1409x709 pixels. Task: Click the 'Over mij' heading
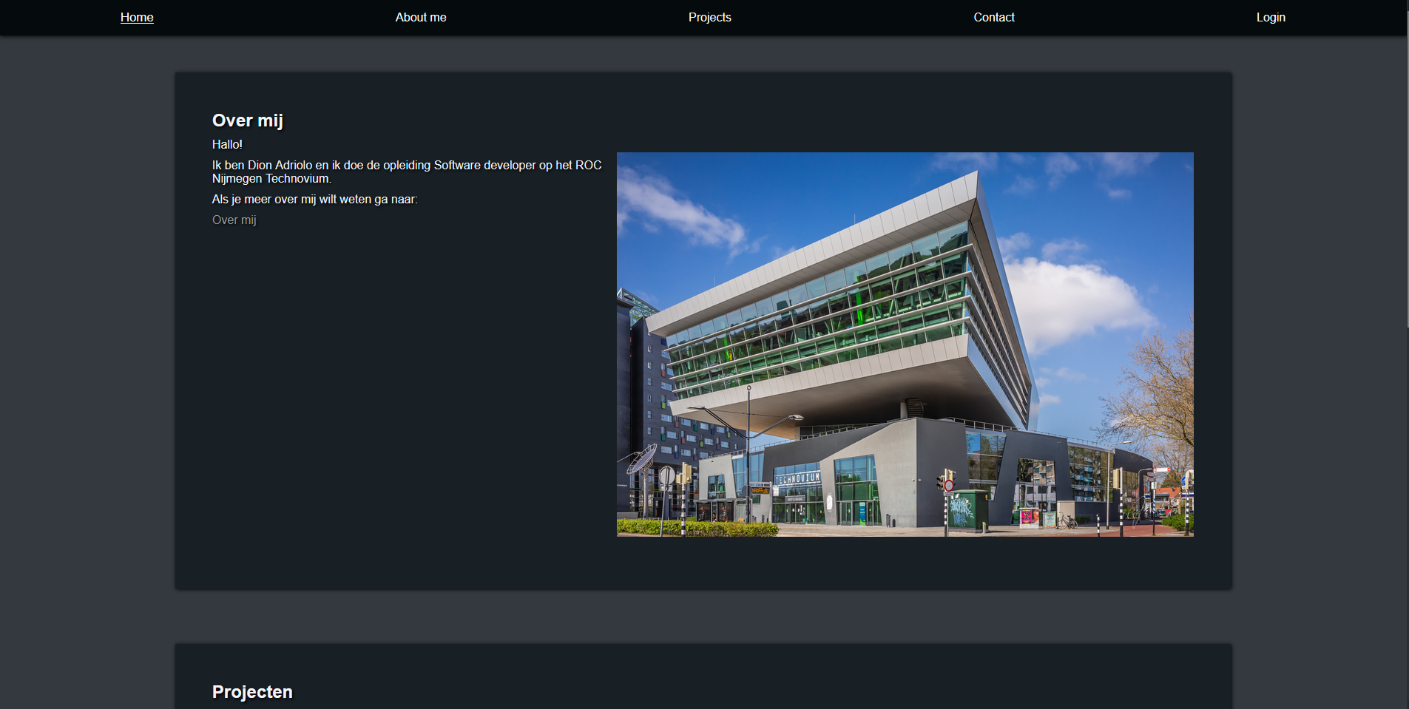click(x=248, y=120)
